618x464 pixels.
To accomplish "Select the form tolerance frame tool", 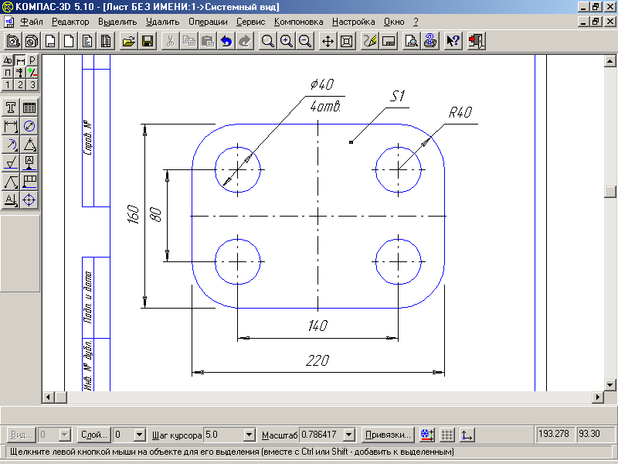I will coord(29,182).
